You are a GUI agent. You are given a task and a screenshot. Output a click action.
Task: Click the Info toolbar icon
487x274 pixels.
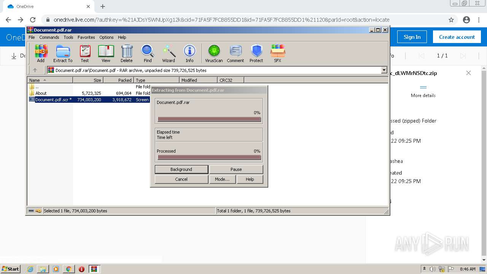pyautogui.click(x=189, y=53)
